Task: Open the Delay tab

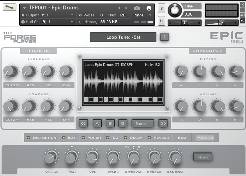Action: point(136,138)
